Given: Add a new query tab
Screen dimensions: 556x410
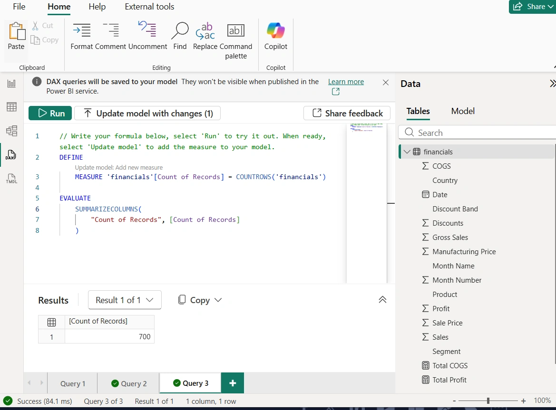Looking at the screenshot, I should pos(233,383).
